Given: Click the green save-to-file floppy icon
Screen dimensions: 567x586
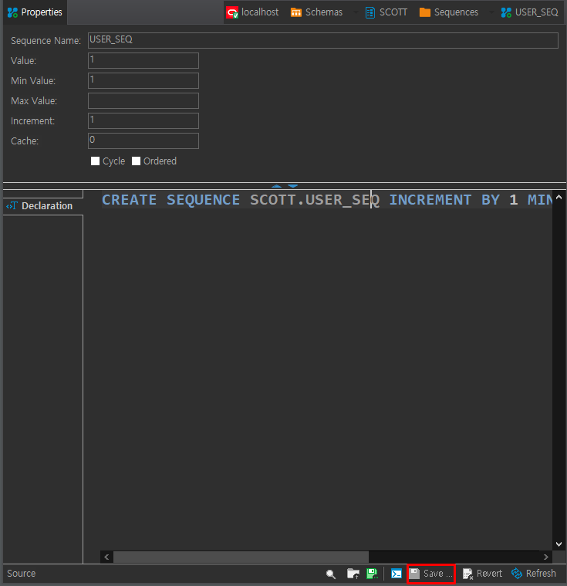Looking at the screenshot, I should 373,574.
